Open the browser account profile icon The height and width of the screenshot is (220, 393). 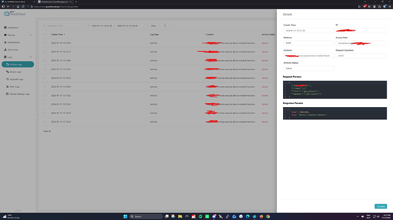(x=374, y=6)
